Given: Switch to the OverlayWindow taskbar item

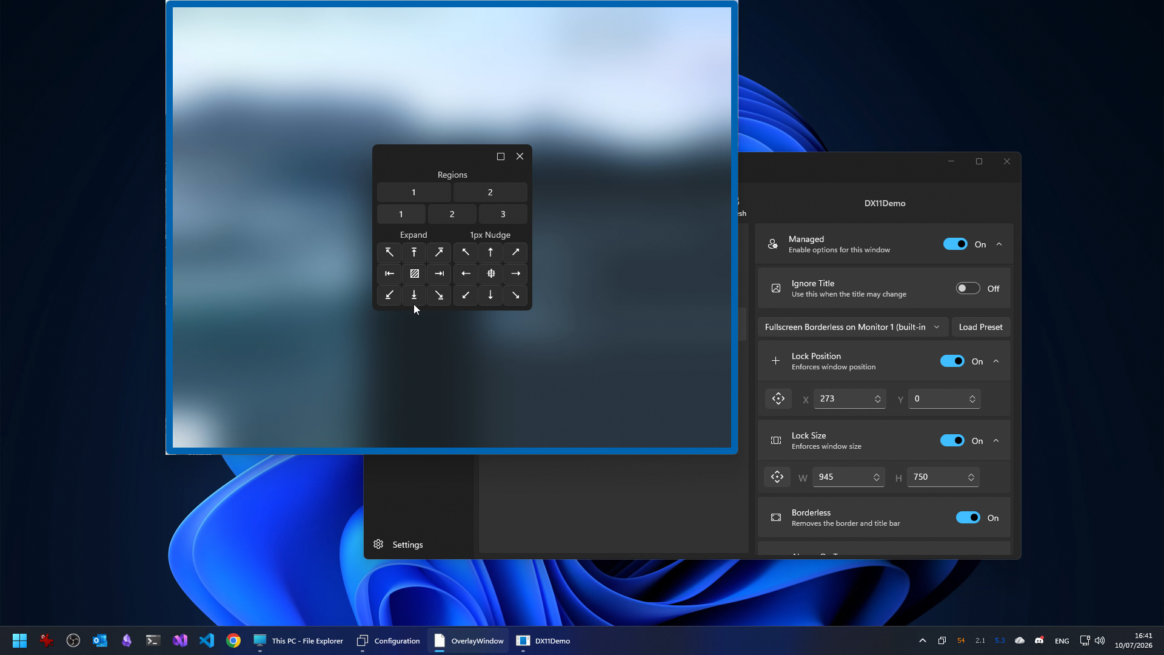Looking at the screenshot, I should (469, 640).
